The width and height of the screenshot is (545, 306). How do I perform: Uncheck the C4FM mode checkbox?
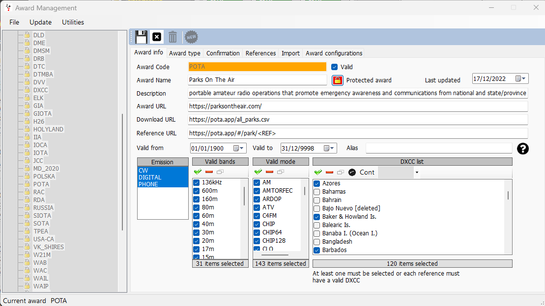pos(257,216)
